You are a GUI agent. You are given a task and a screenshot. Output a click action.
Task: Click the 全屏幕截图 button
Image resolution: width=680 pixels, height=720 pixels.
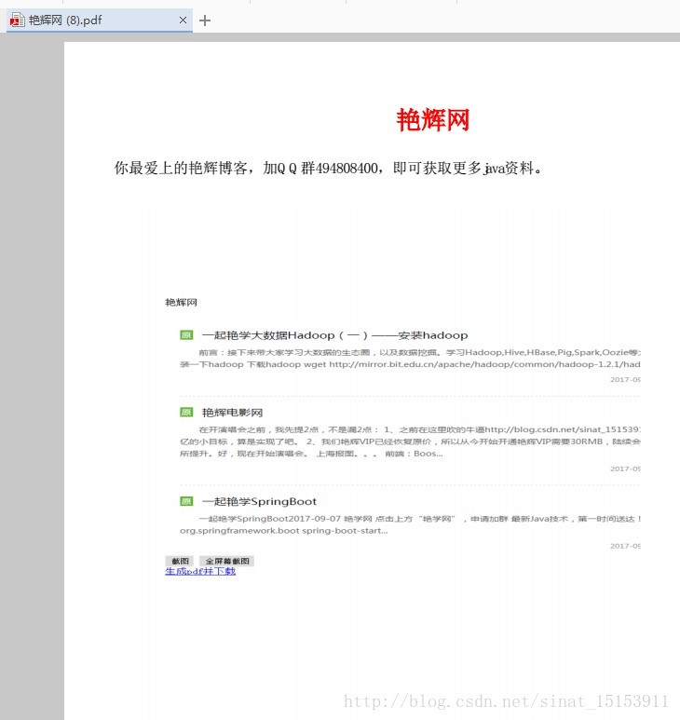click(226, 561)
